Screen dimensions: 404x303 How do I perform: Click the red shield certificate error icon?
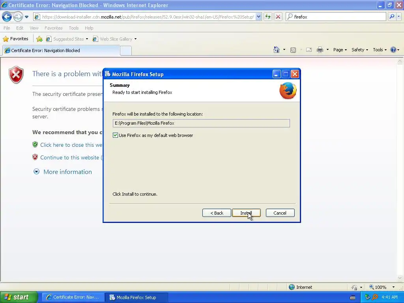coord(16,75)
